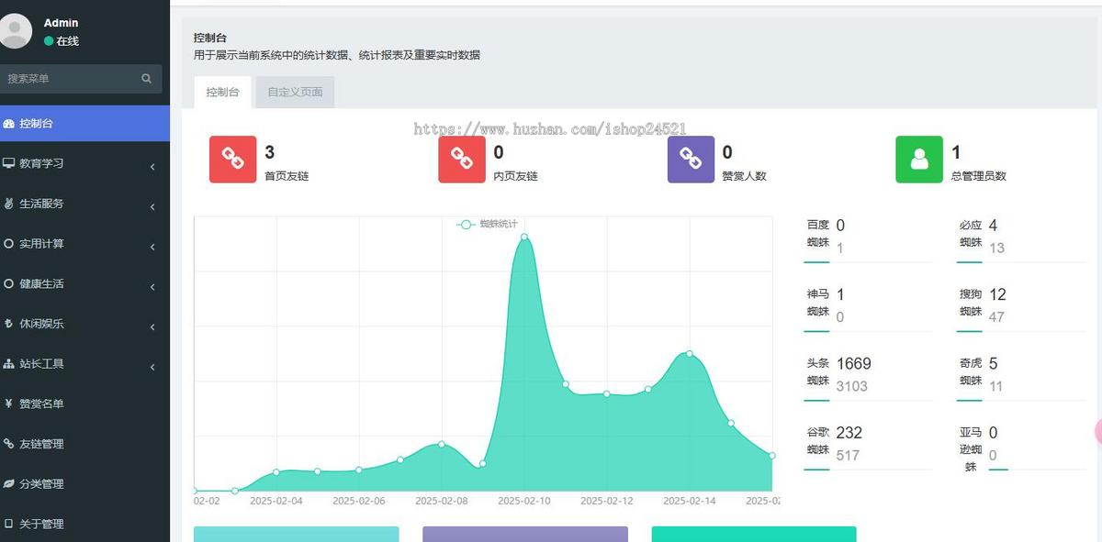1102x542 pixels.
Task: Click the red link icon for 内页友链
Action: 462,160
